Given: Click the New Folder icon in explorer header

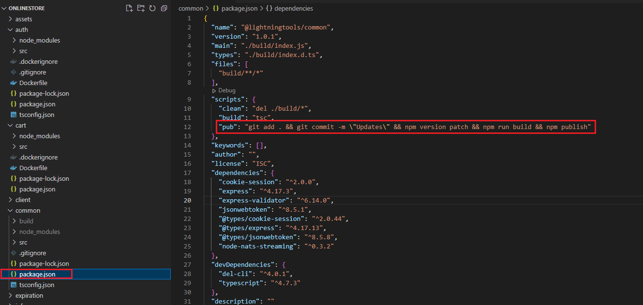Looking at the screenshot, I should pyautogui.click(x=141, y=8).
